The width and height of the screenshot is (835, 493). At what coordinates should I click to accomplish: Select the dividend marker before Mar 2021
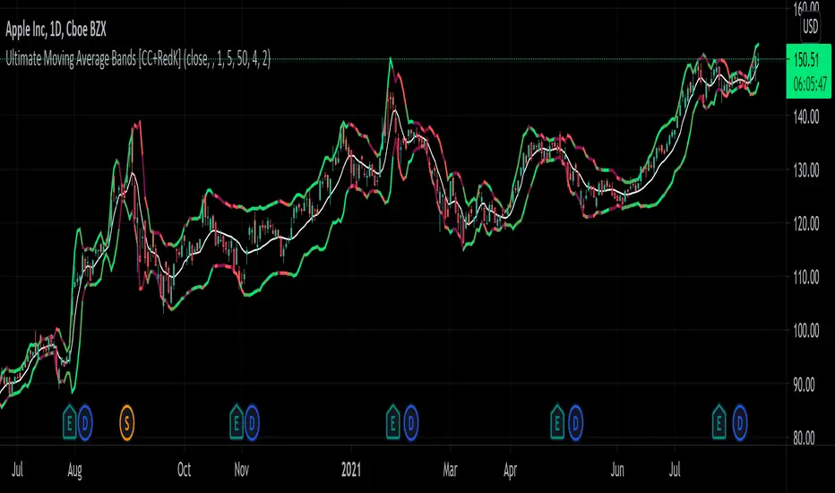pos(410,423)
